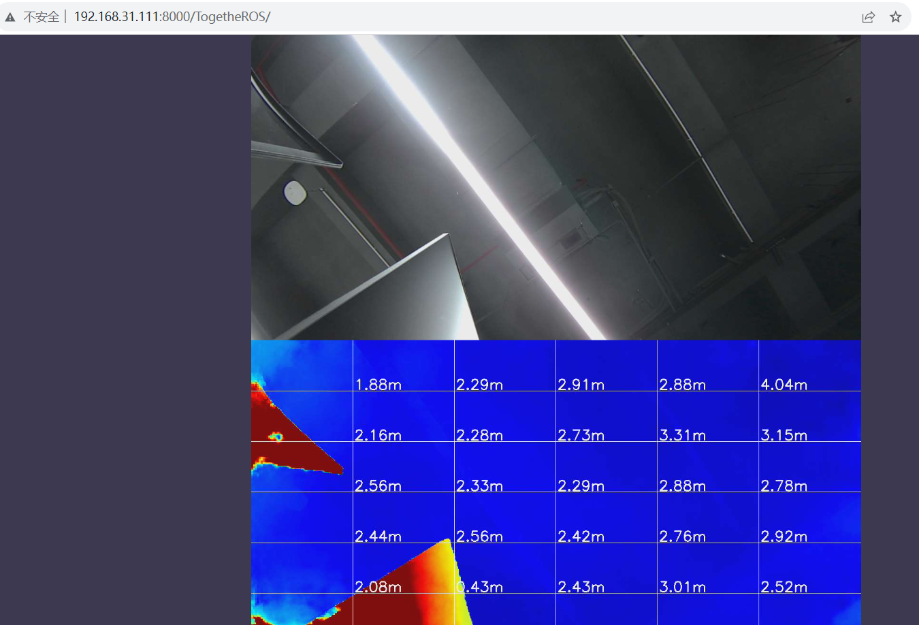The image size is (919, 625).
Task: Bookmark this page with the star icon
Action: click(x=895, y=17)
